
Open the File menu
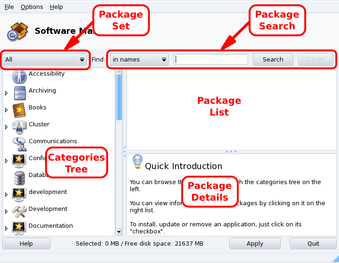tap(9, 7)
